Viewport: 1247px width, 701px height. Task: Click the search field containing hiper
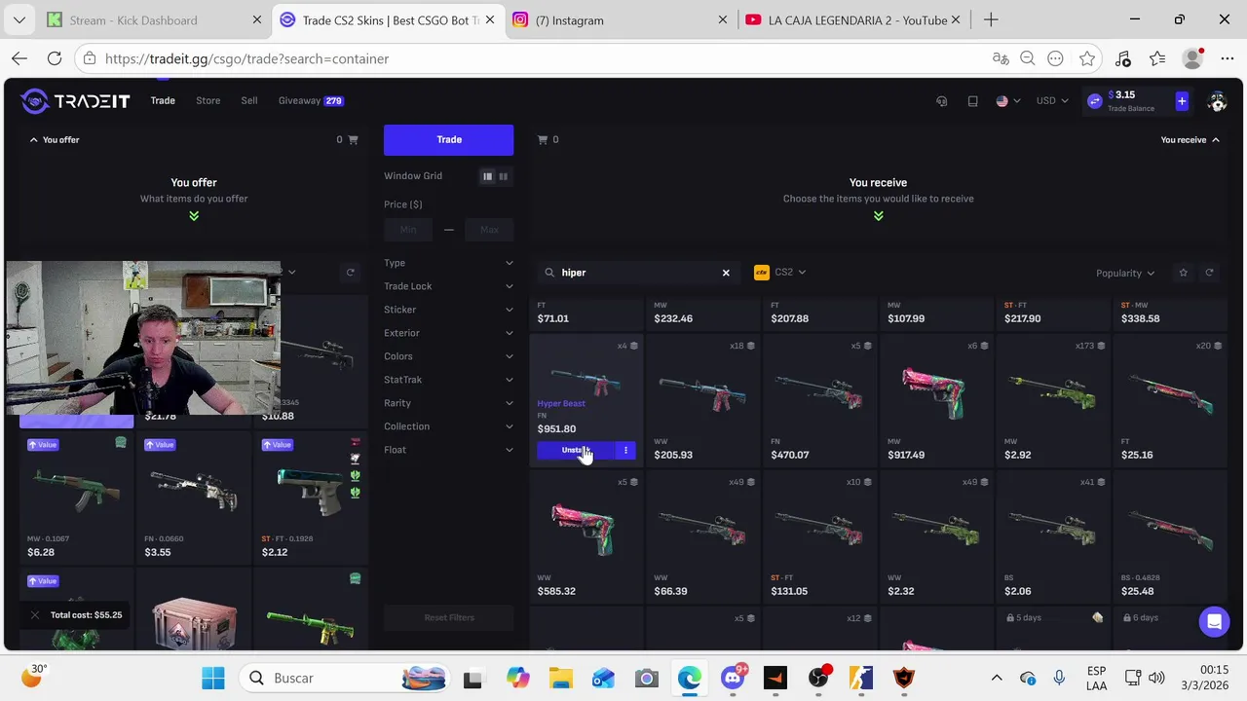tap(638, 273)
